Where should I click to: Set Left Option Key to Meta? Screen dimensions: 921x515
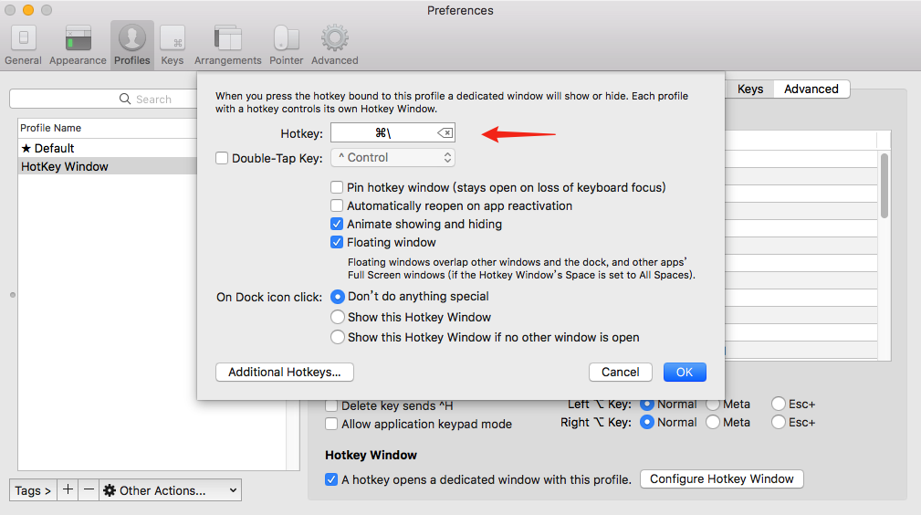click(x=713, y=404)
